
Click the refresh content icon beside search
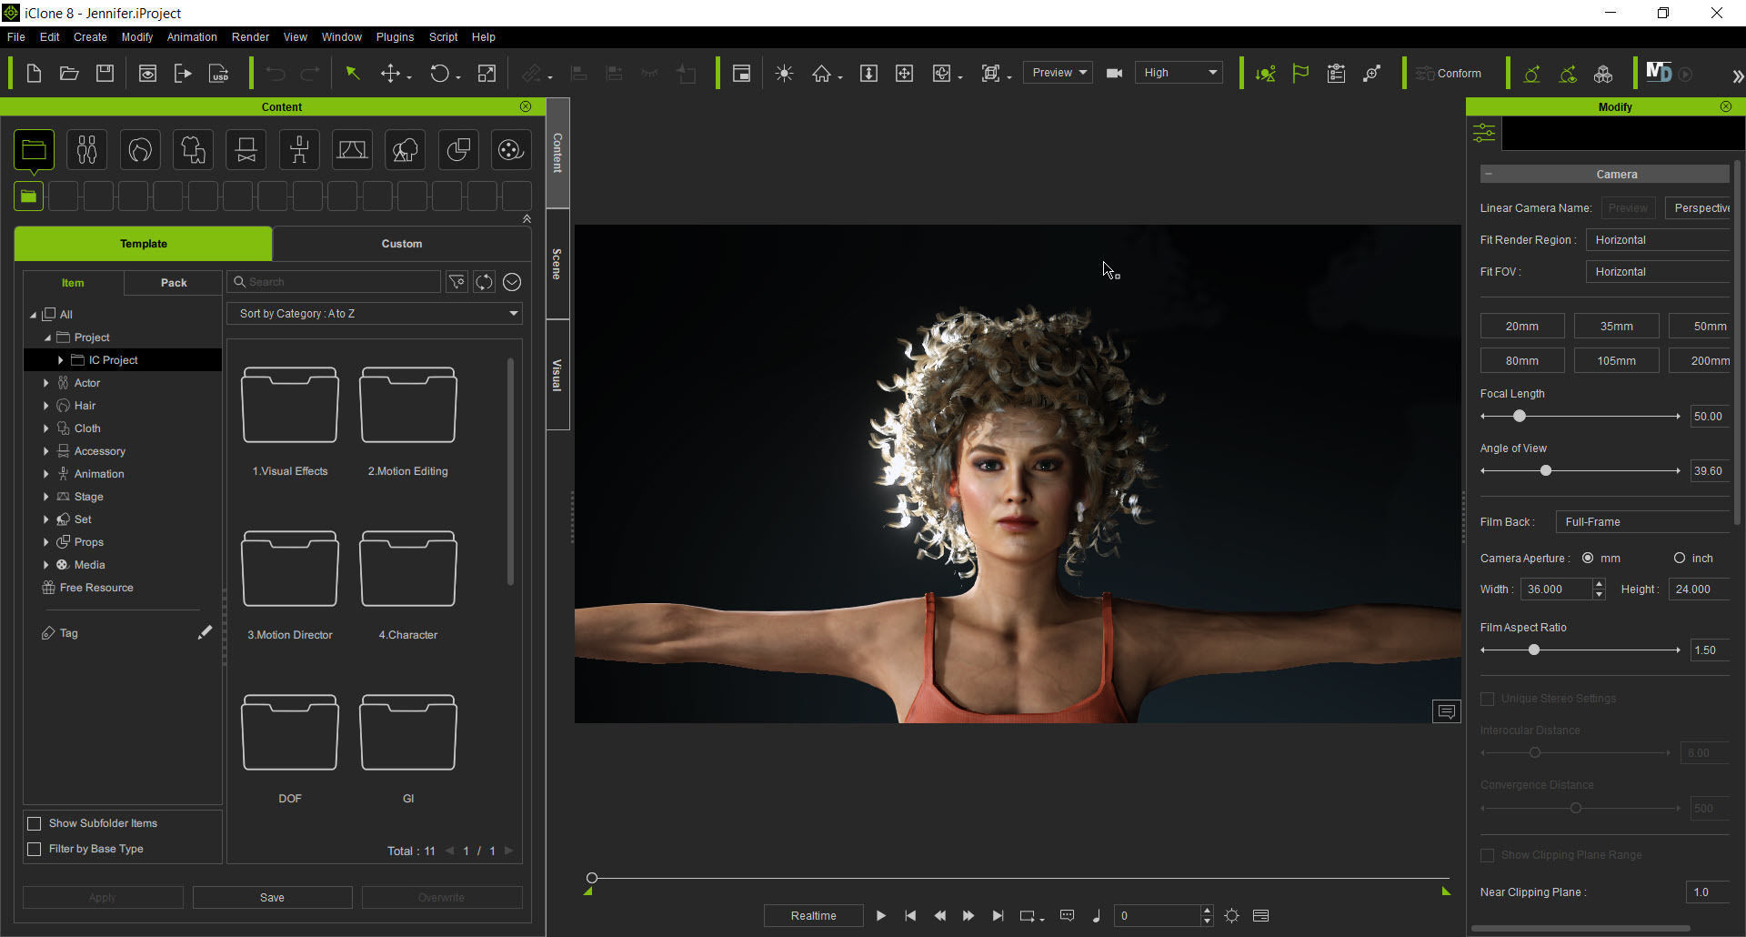(484, 282)
